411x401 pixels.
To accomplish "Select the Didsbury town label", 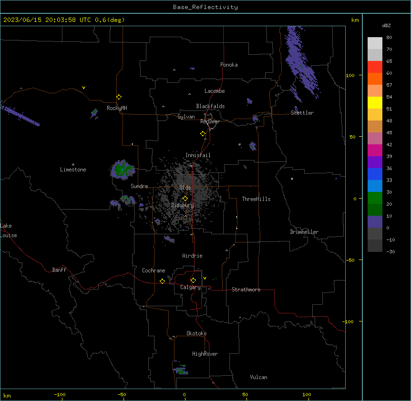I will coord(183,205).
